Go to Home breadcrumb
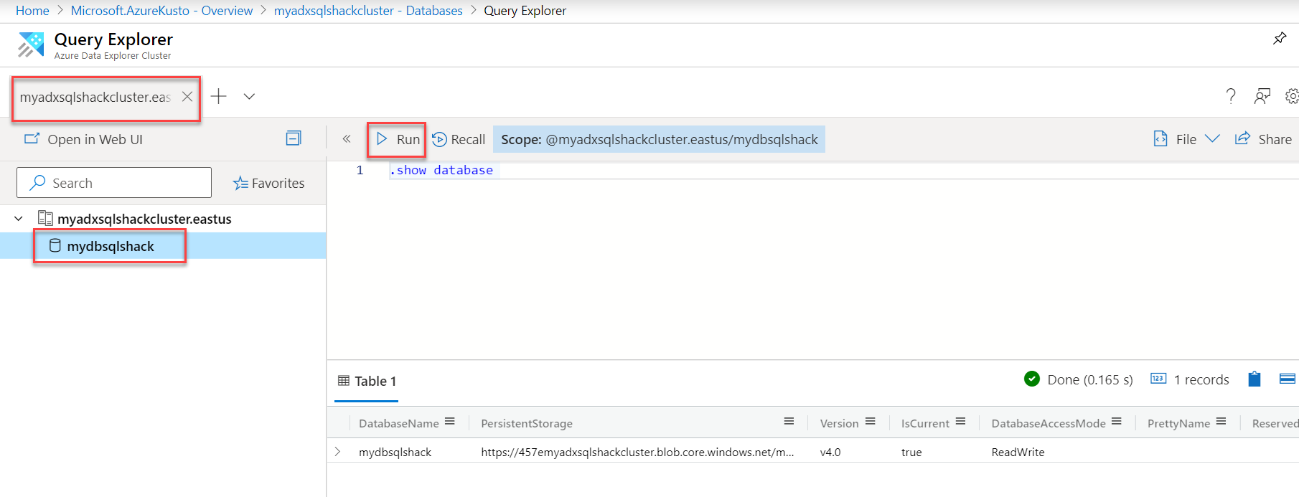1299x497 pixels. (x=32, y=11)
